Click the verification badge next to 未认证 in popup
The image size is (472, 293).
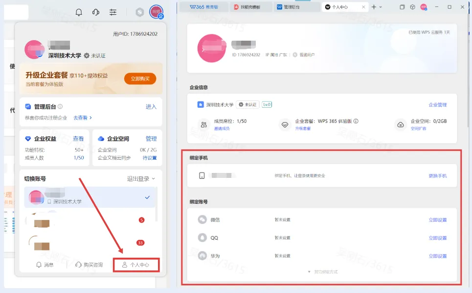tap(87, 56)
